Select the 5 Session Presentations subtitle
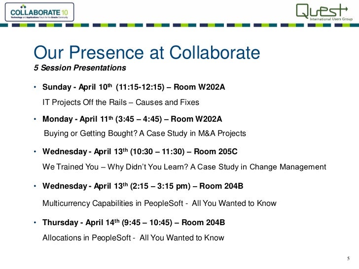The image size is (359, 269). (79, 67)
